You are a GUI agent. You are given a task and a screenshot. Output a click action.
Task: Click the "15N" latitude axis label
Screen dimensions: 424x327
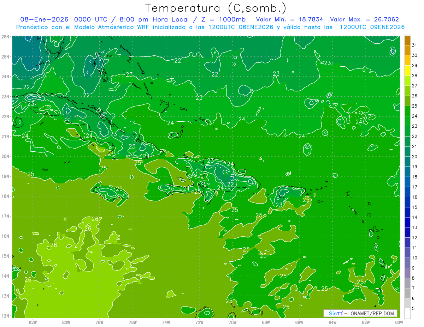(x=5, y=256)
